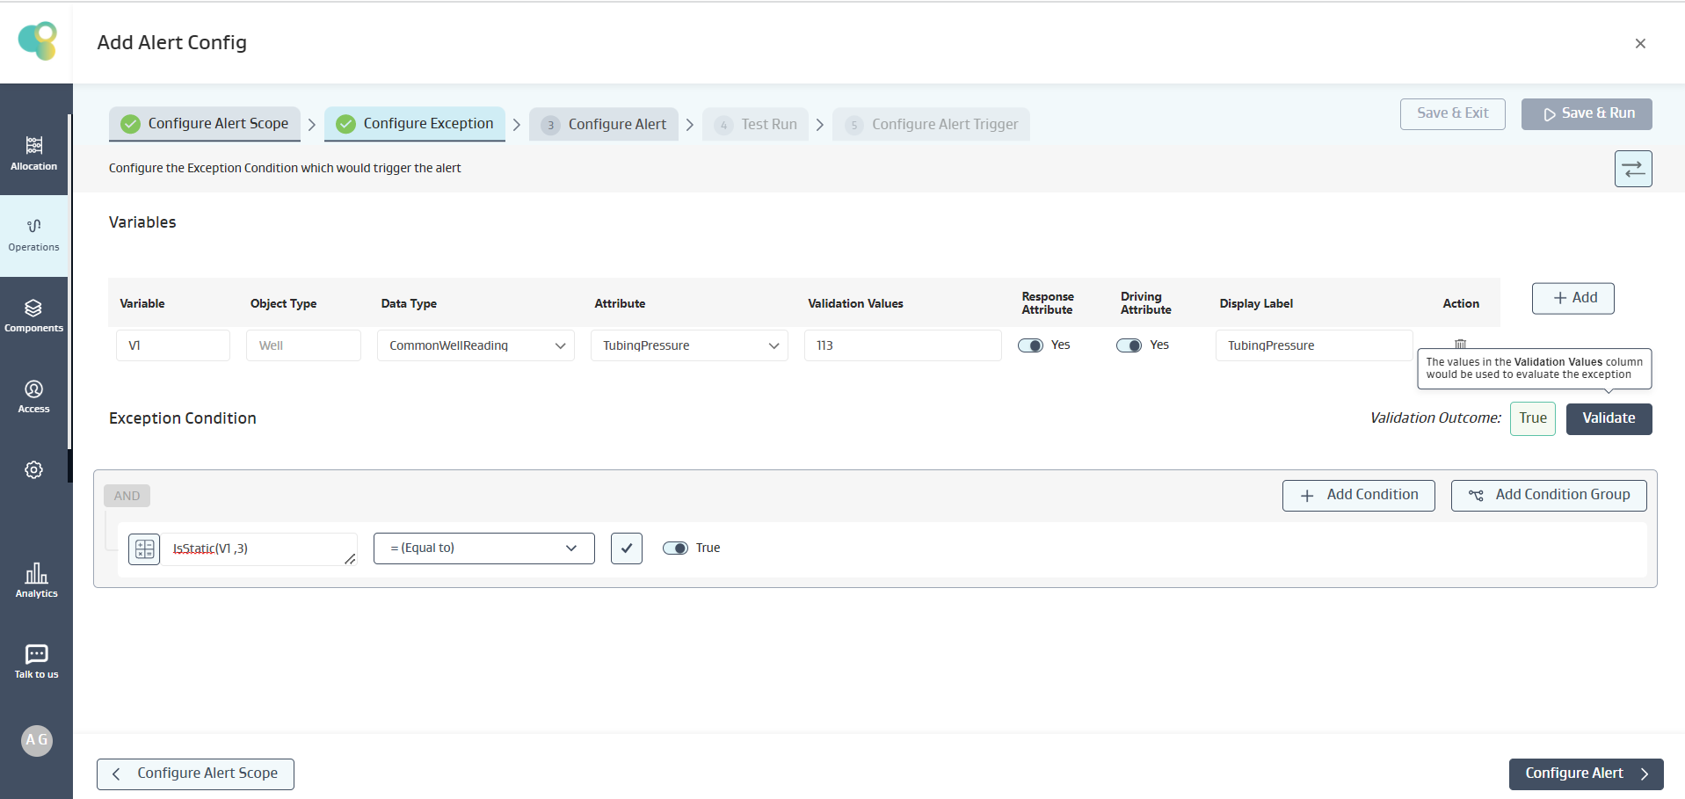Click the swap arrows icon button

[x=1632, y=169]
